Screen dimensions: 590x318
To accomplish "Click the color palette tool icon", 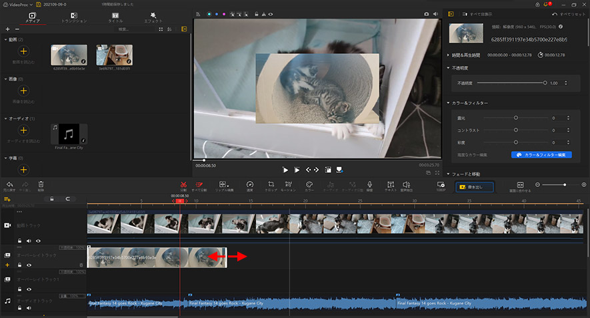I will (x=309, y=184).
